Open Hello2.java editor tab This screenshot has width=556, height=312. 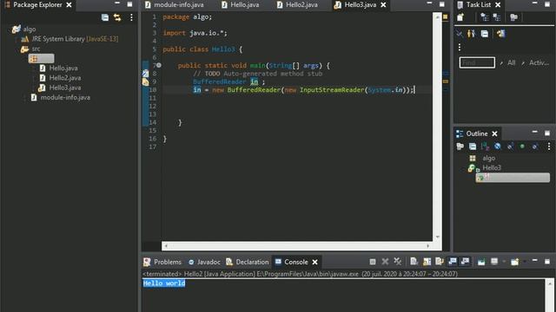click(x=297, y=5)
